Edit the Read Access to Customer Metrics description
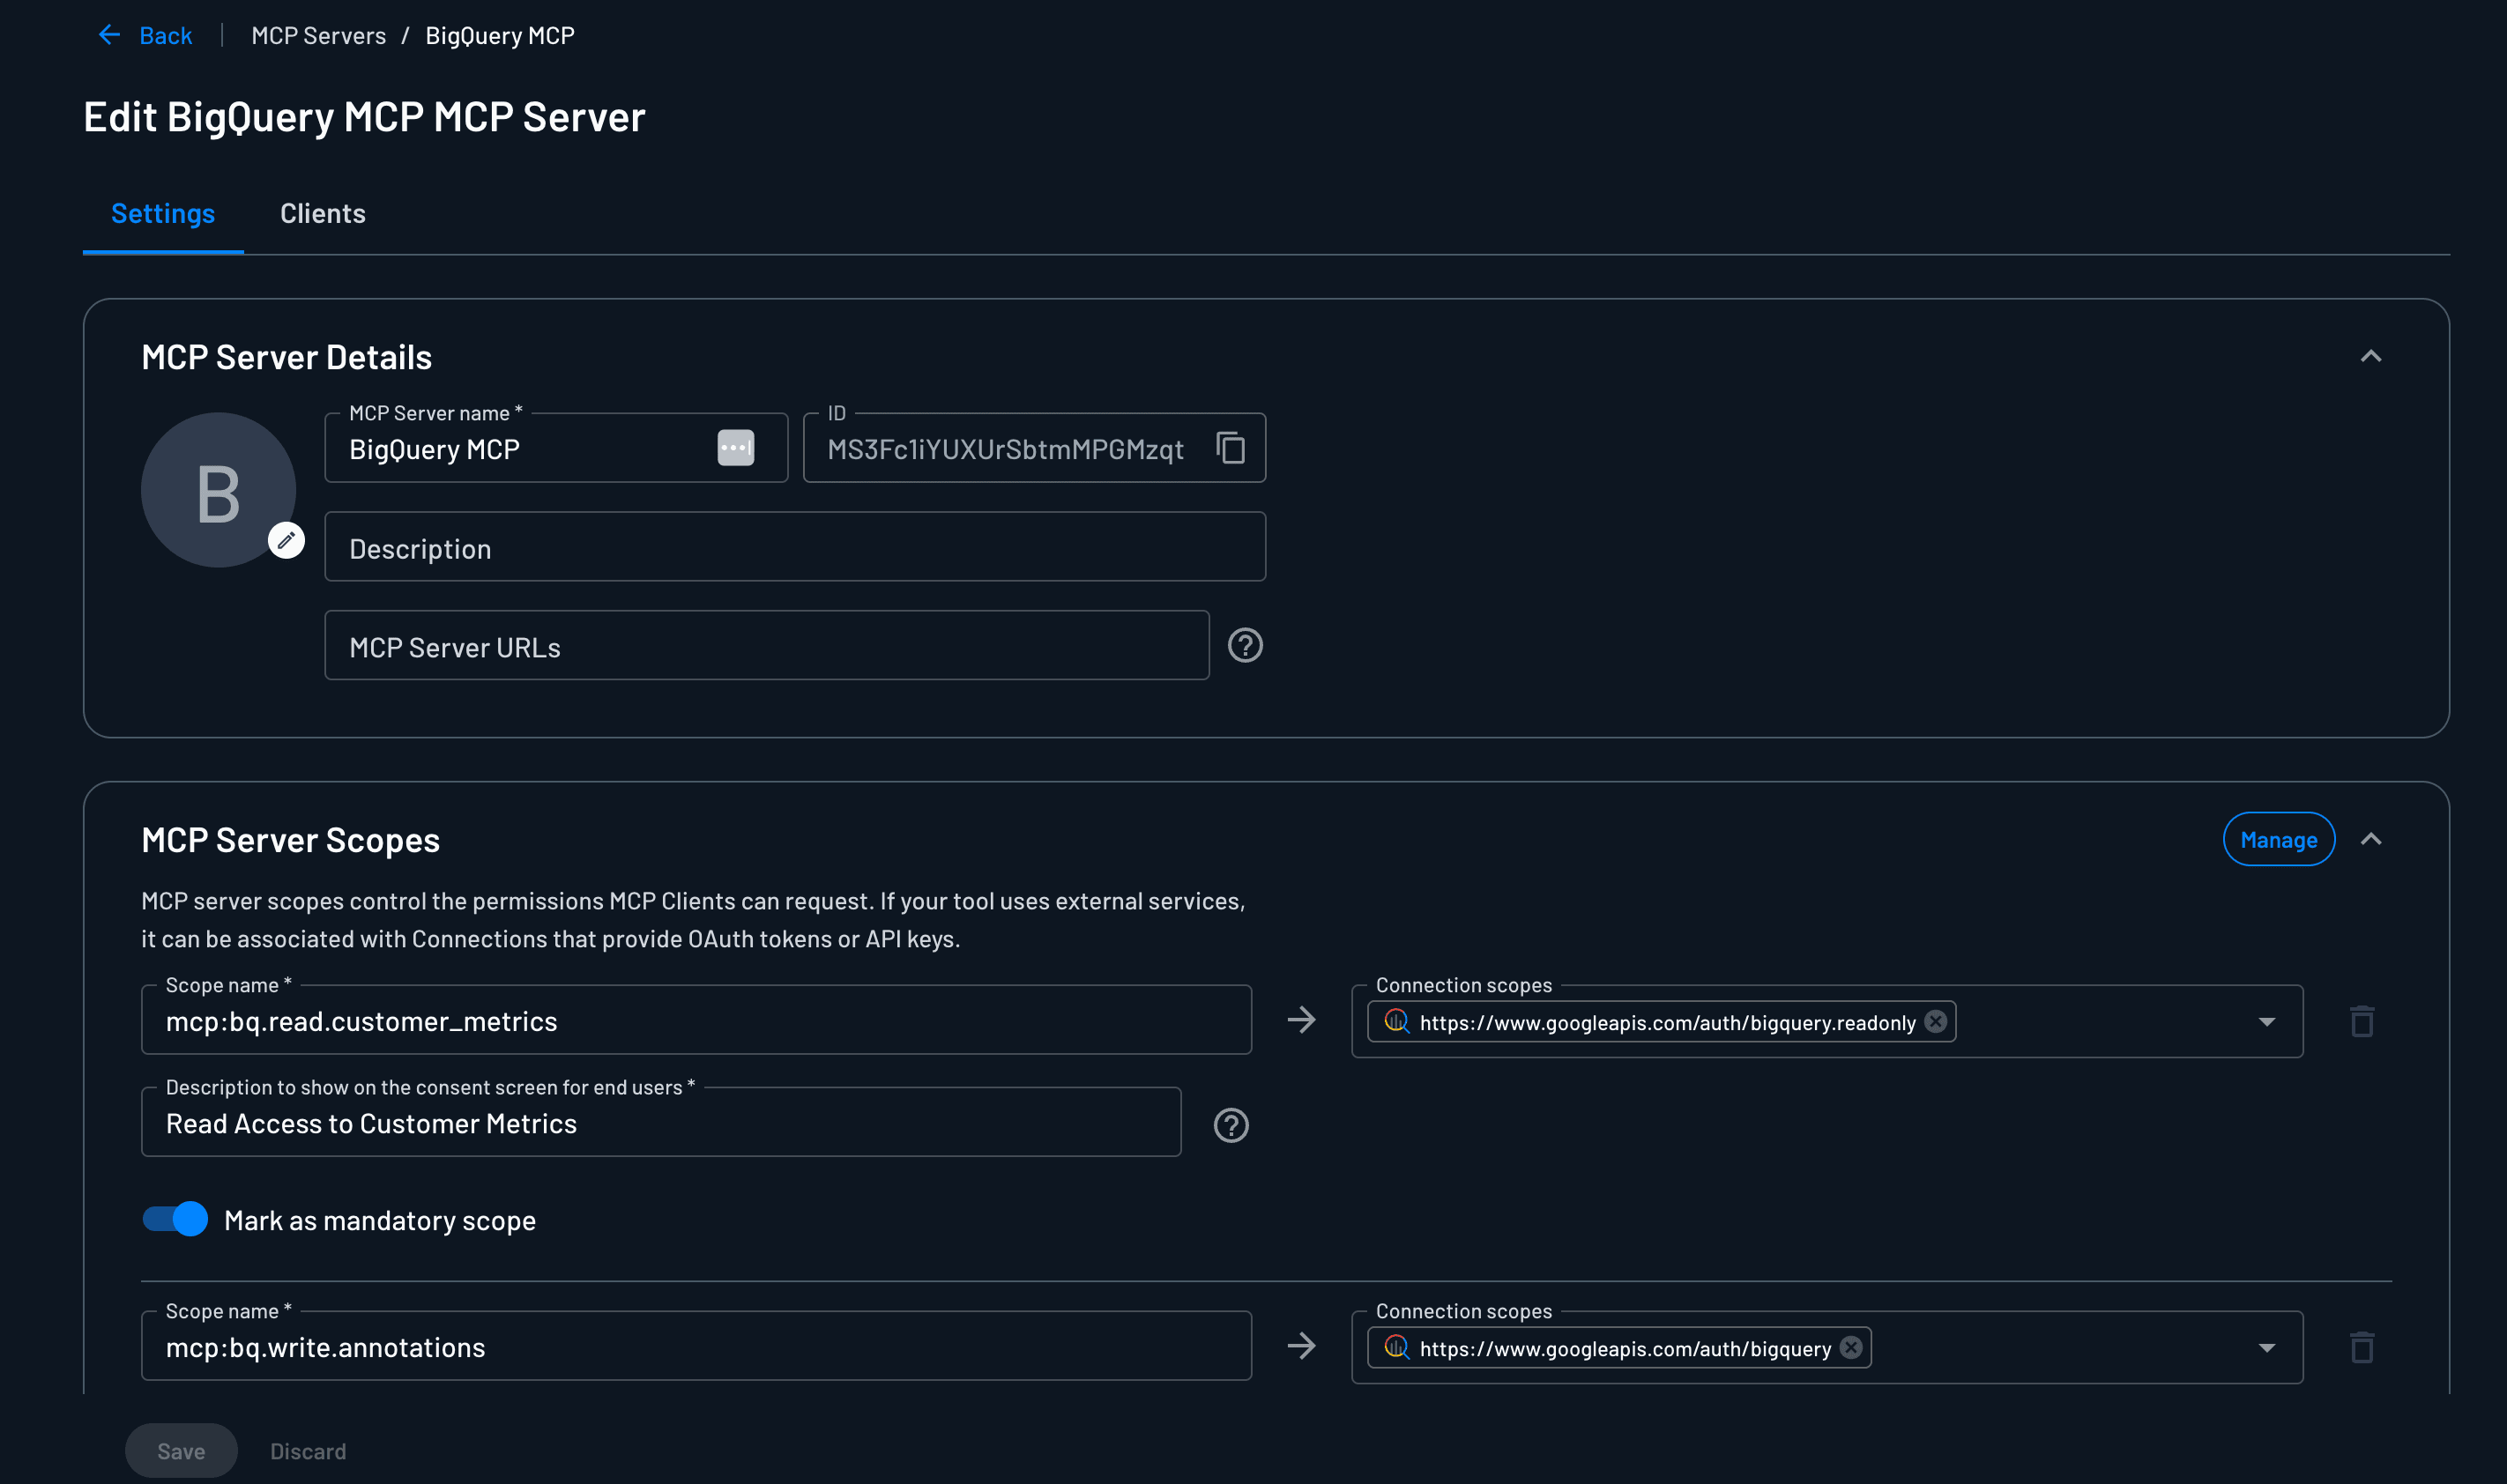The width and height of the screenshot is (2507, 1484). [x=661, y=1122]
